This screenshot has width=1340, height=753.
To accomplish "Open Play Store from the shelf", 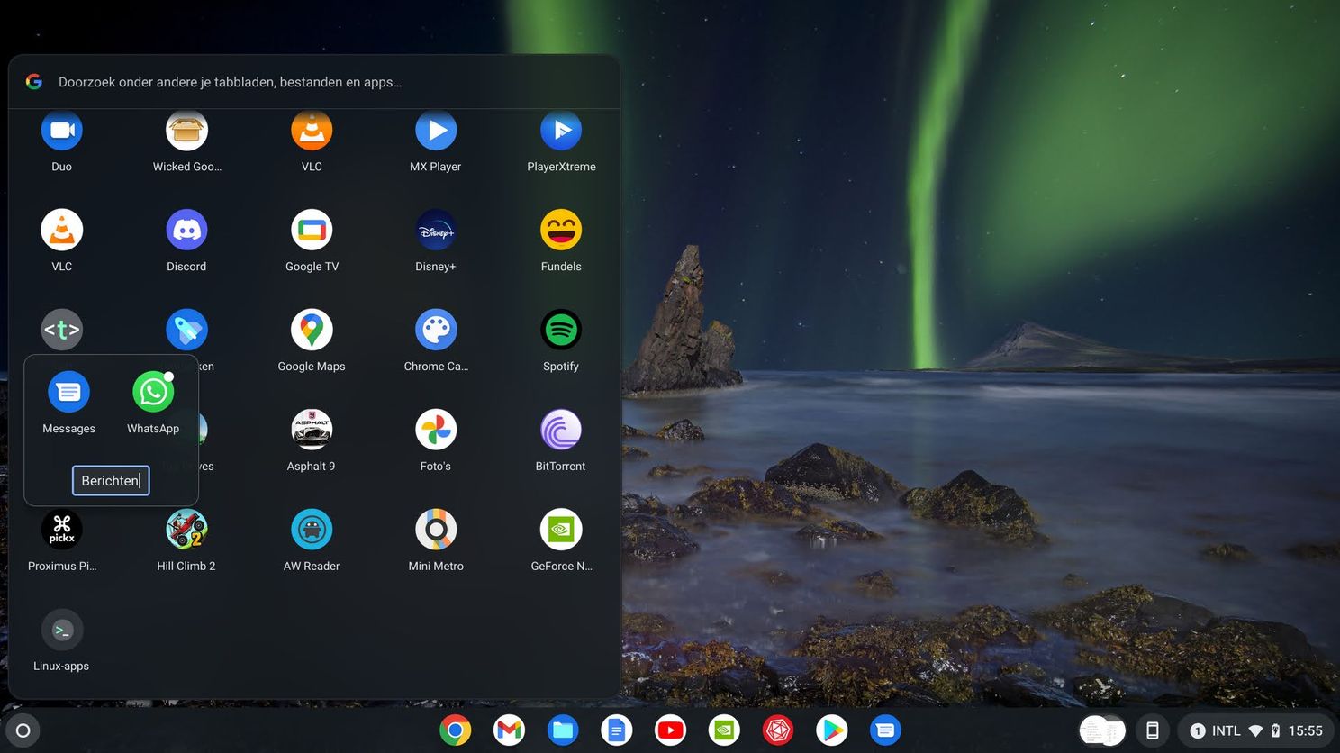I will click(x=832, y=730).
